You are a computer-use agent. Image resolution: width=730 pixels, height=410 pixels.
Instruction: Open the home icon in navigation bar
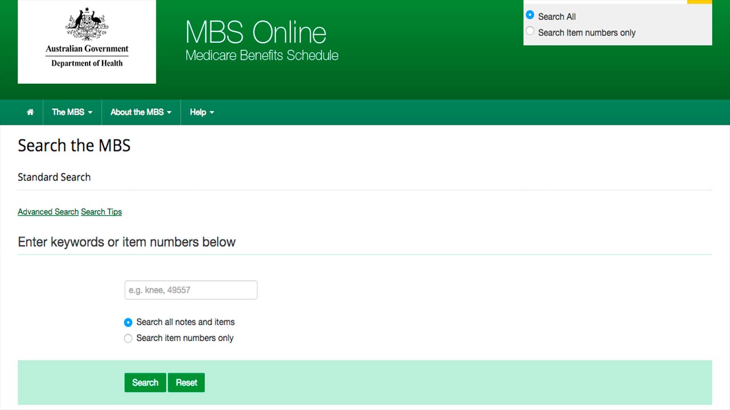(x=30, y=112)
